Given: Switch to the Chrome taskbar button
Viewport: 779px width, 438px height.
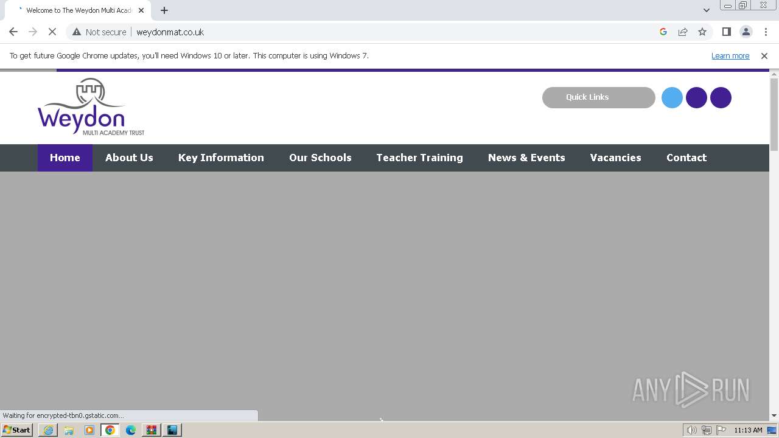Looking at the screenshot, I should coord(110,430).
